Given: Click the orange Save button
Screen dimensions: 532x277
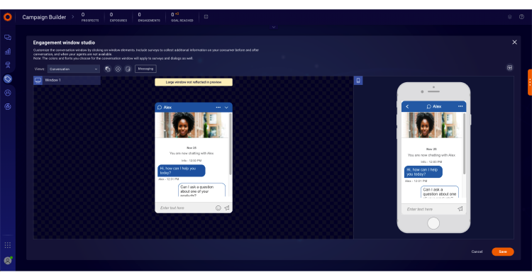Looking at the screenshot, I should [x=502, y=251].
